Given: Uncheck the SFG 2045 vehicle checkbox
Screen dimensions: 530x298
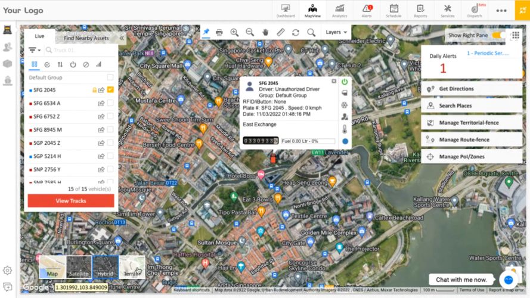Looking at the screenshot, I should (x=110, y=90).
